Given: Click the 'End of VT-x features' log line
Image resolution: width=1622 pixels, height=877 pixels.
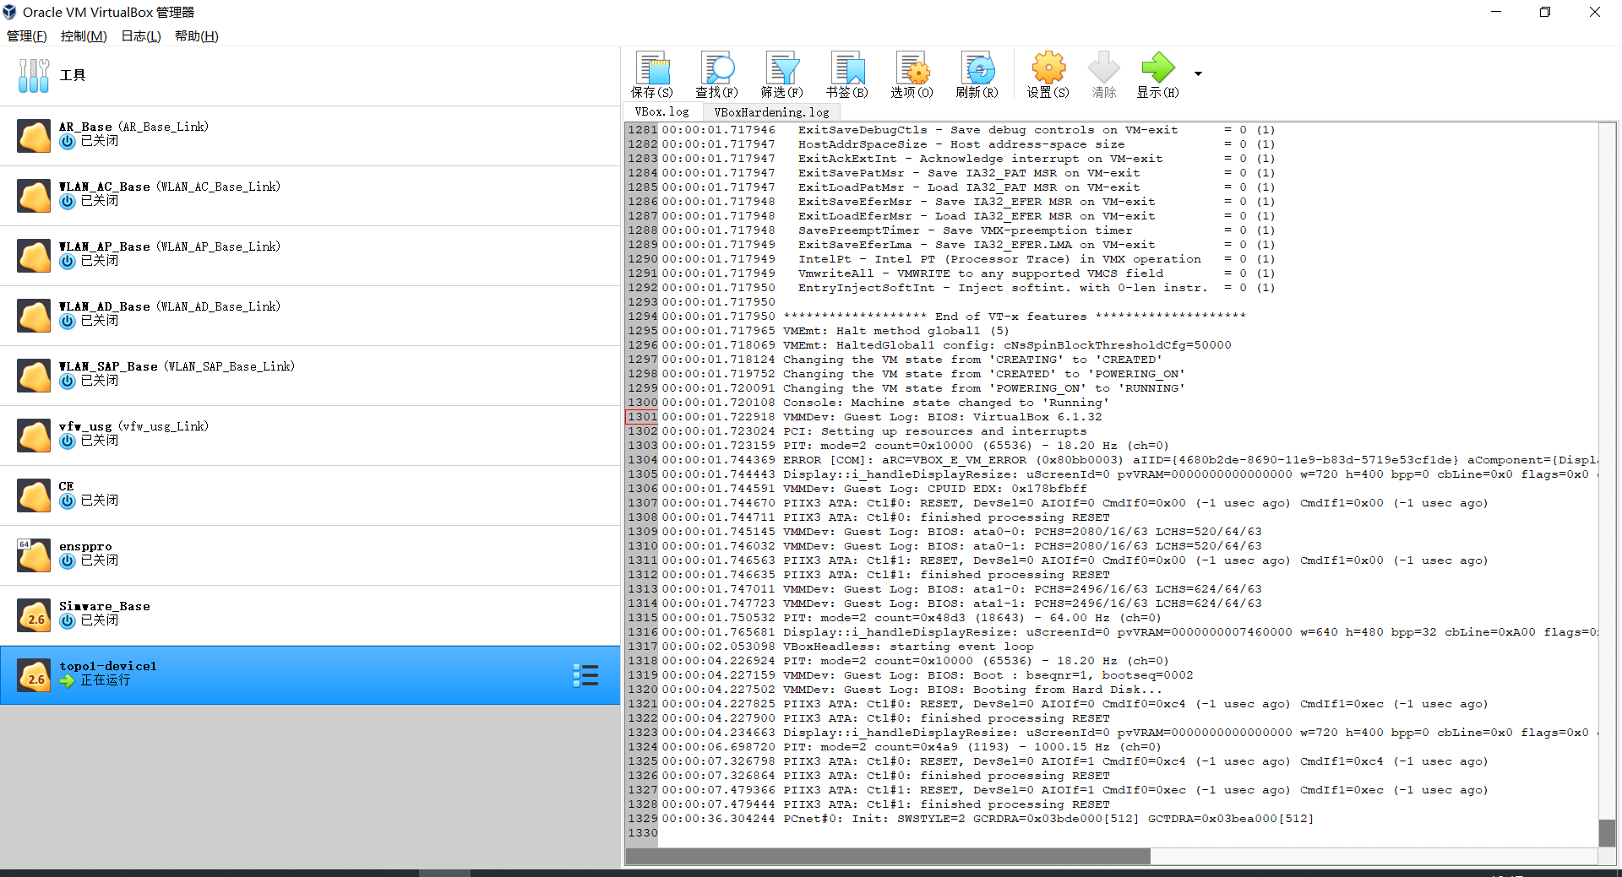Looking at the screenshot, I should 954,317.
